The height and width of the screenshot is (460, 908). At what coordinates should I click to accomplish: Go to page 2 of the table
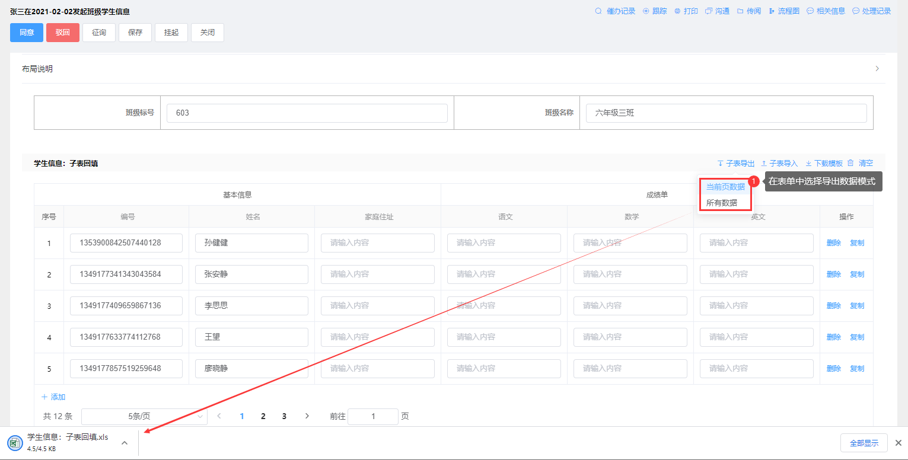pos(263,416)
